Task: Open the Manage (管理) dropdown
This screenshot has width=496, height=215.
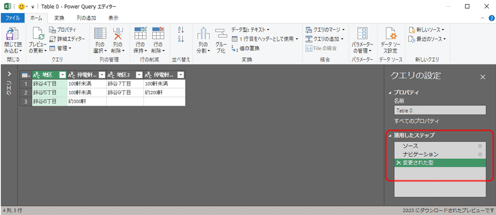Action: (x=61, y=48)
